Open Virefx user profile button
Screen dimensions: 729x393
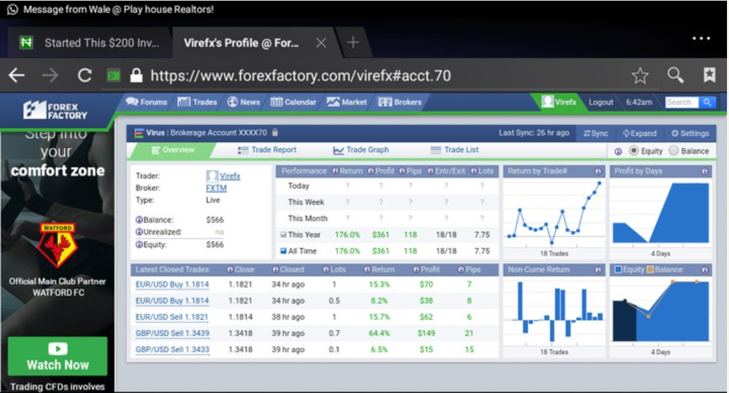[559, 102]
